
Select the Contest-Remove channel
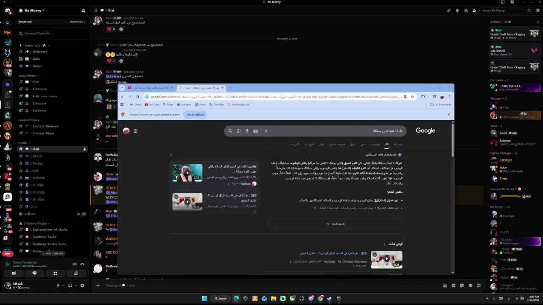pos(53,126)
